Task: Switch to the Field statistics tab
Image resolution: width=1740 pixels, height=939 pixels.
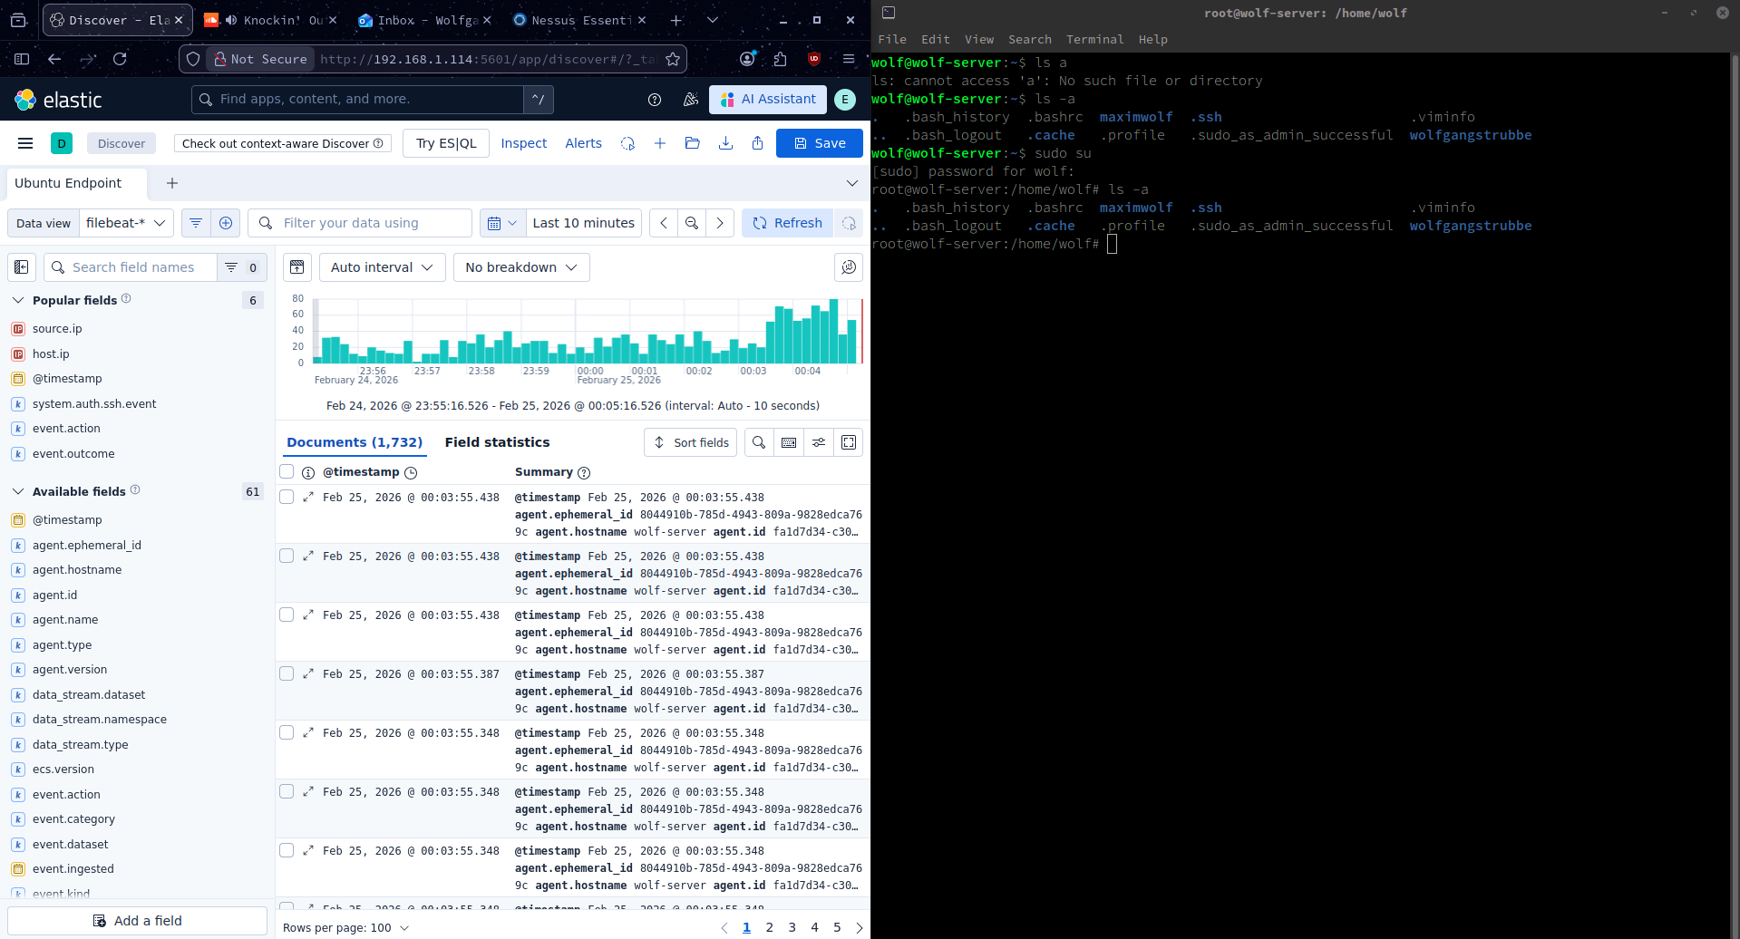Action: 497,442
